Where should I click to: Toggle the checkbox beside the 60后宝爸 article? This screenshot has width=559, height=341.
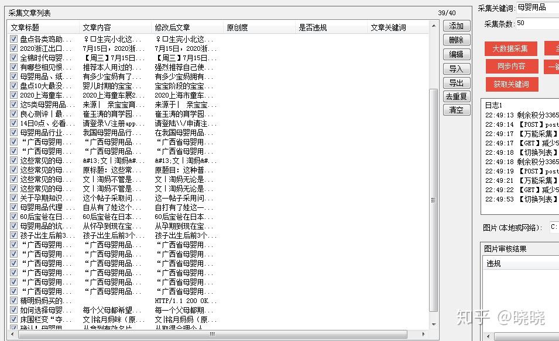coord(13,215)
